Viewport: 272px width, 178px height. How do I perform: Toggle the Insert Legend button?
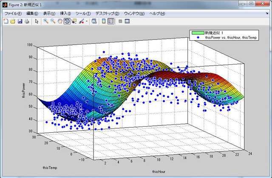[x=111, y=21]
